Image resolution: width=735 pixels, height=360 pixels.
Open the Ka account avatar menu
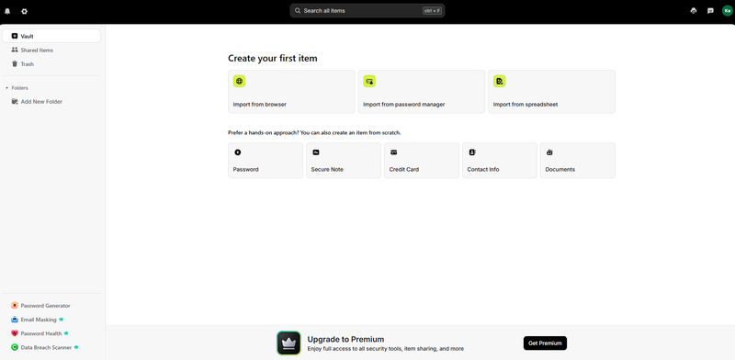click(727, 11)
